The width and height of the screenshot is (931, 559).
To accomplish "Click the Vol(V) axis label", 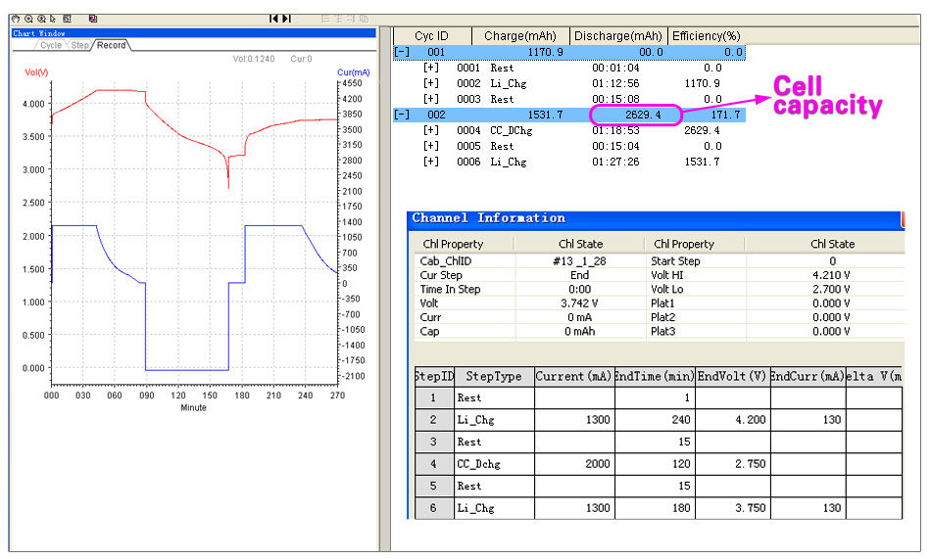I will point(36,72).
